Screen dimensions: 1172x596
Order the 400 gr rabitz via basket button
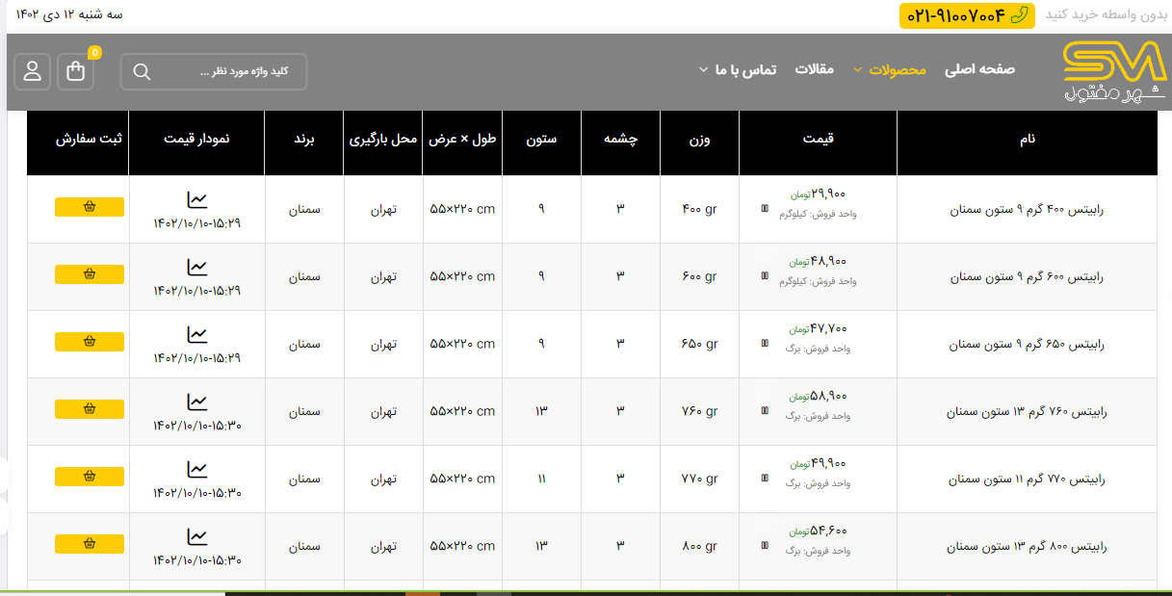point(90,207)
